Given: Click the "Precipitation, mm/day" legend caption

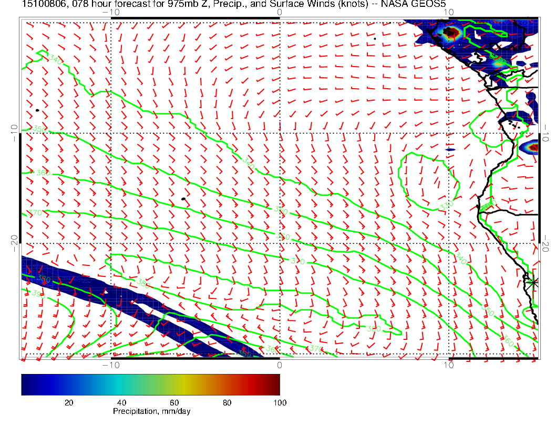Looking at the screenshot, I should tap(151, 411).
